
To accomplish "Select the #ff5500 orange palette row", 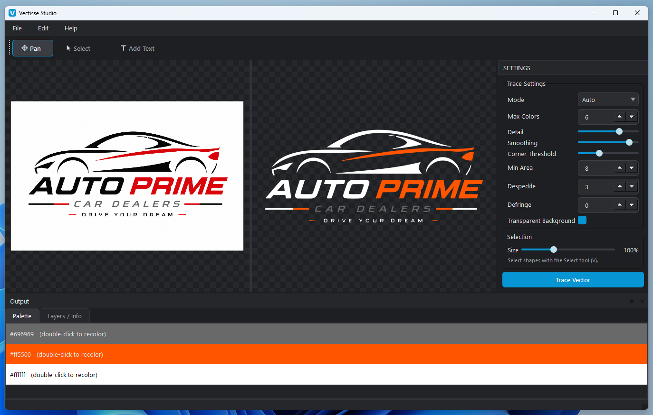I will pyautogui.click(x=326, y=354).
